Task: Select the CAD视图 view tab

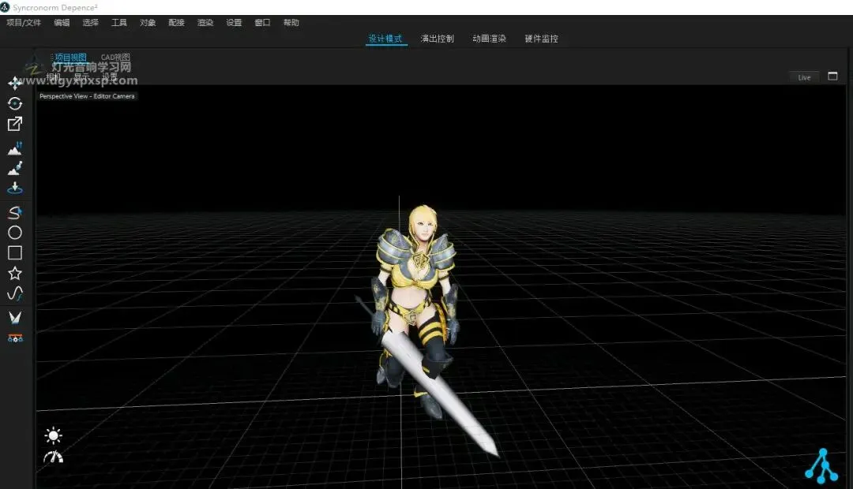Action: pyautogui.click(x=115, y=57)
